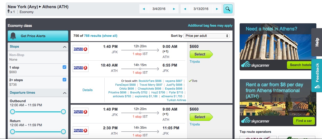The image size is (322, 139).
Task: Uncheck the 2+ stops checkbox
Action: tap(64, 80)
